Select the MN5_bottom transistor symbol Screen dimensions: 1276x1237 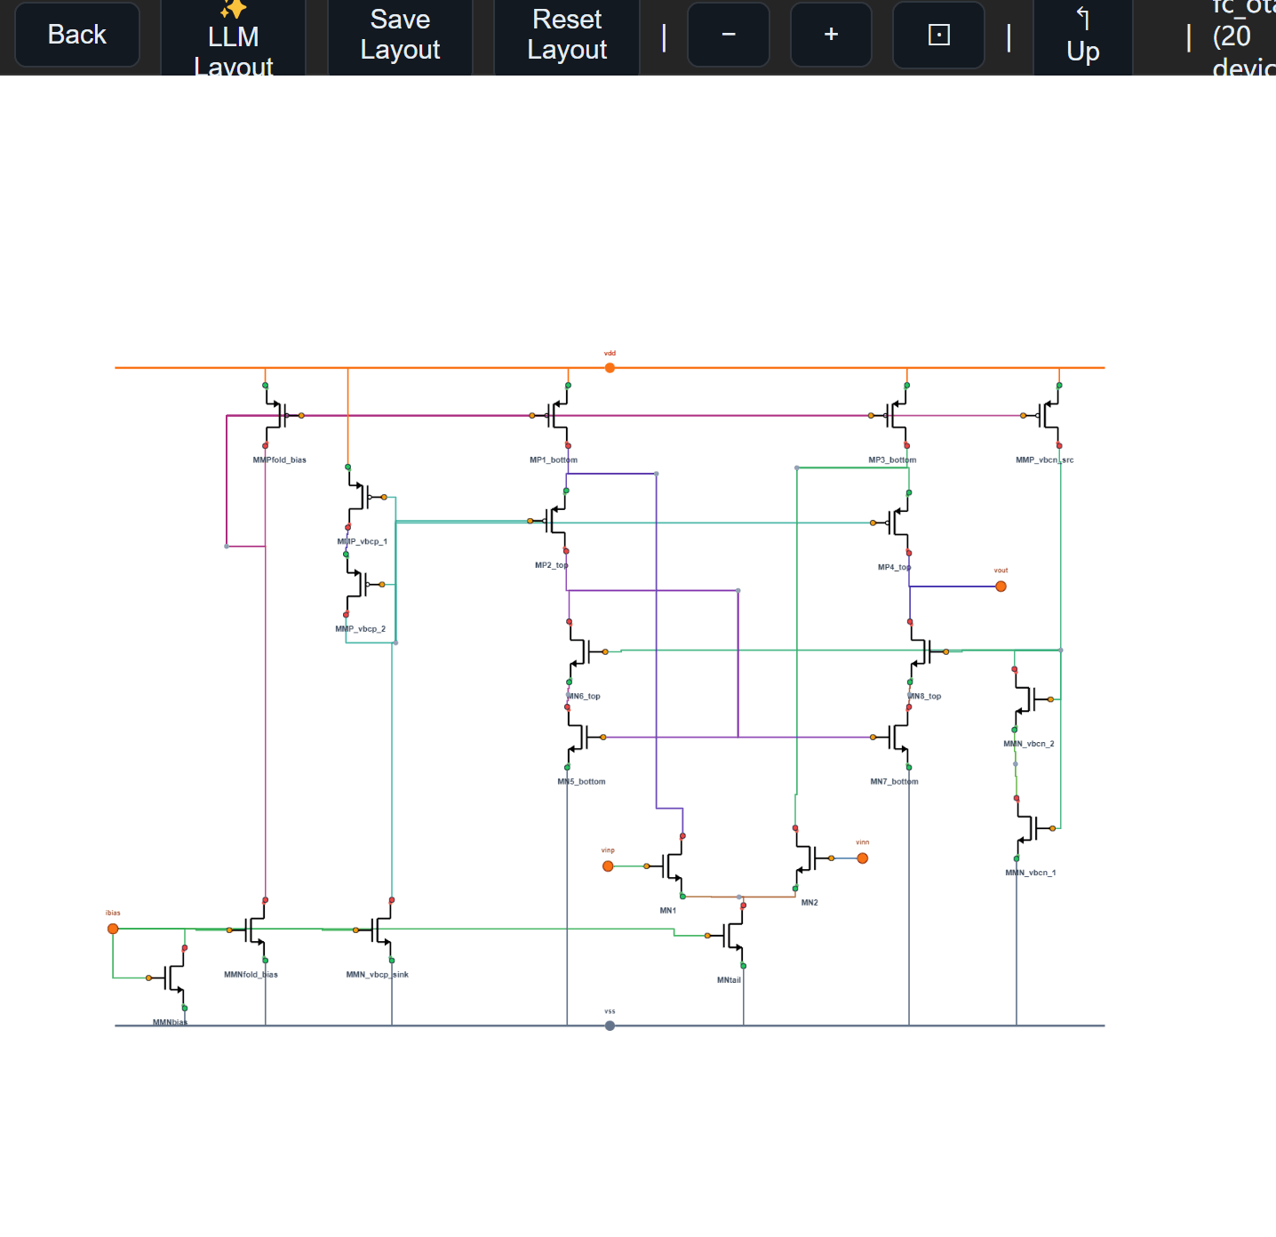[x=582, y=737]
